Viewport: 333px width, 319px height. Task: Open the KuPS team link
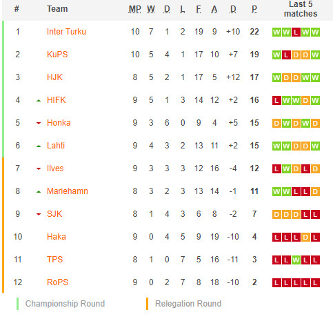click(57, 55)
